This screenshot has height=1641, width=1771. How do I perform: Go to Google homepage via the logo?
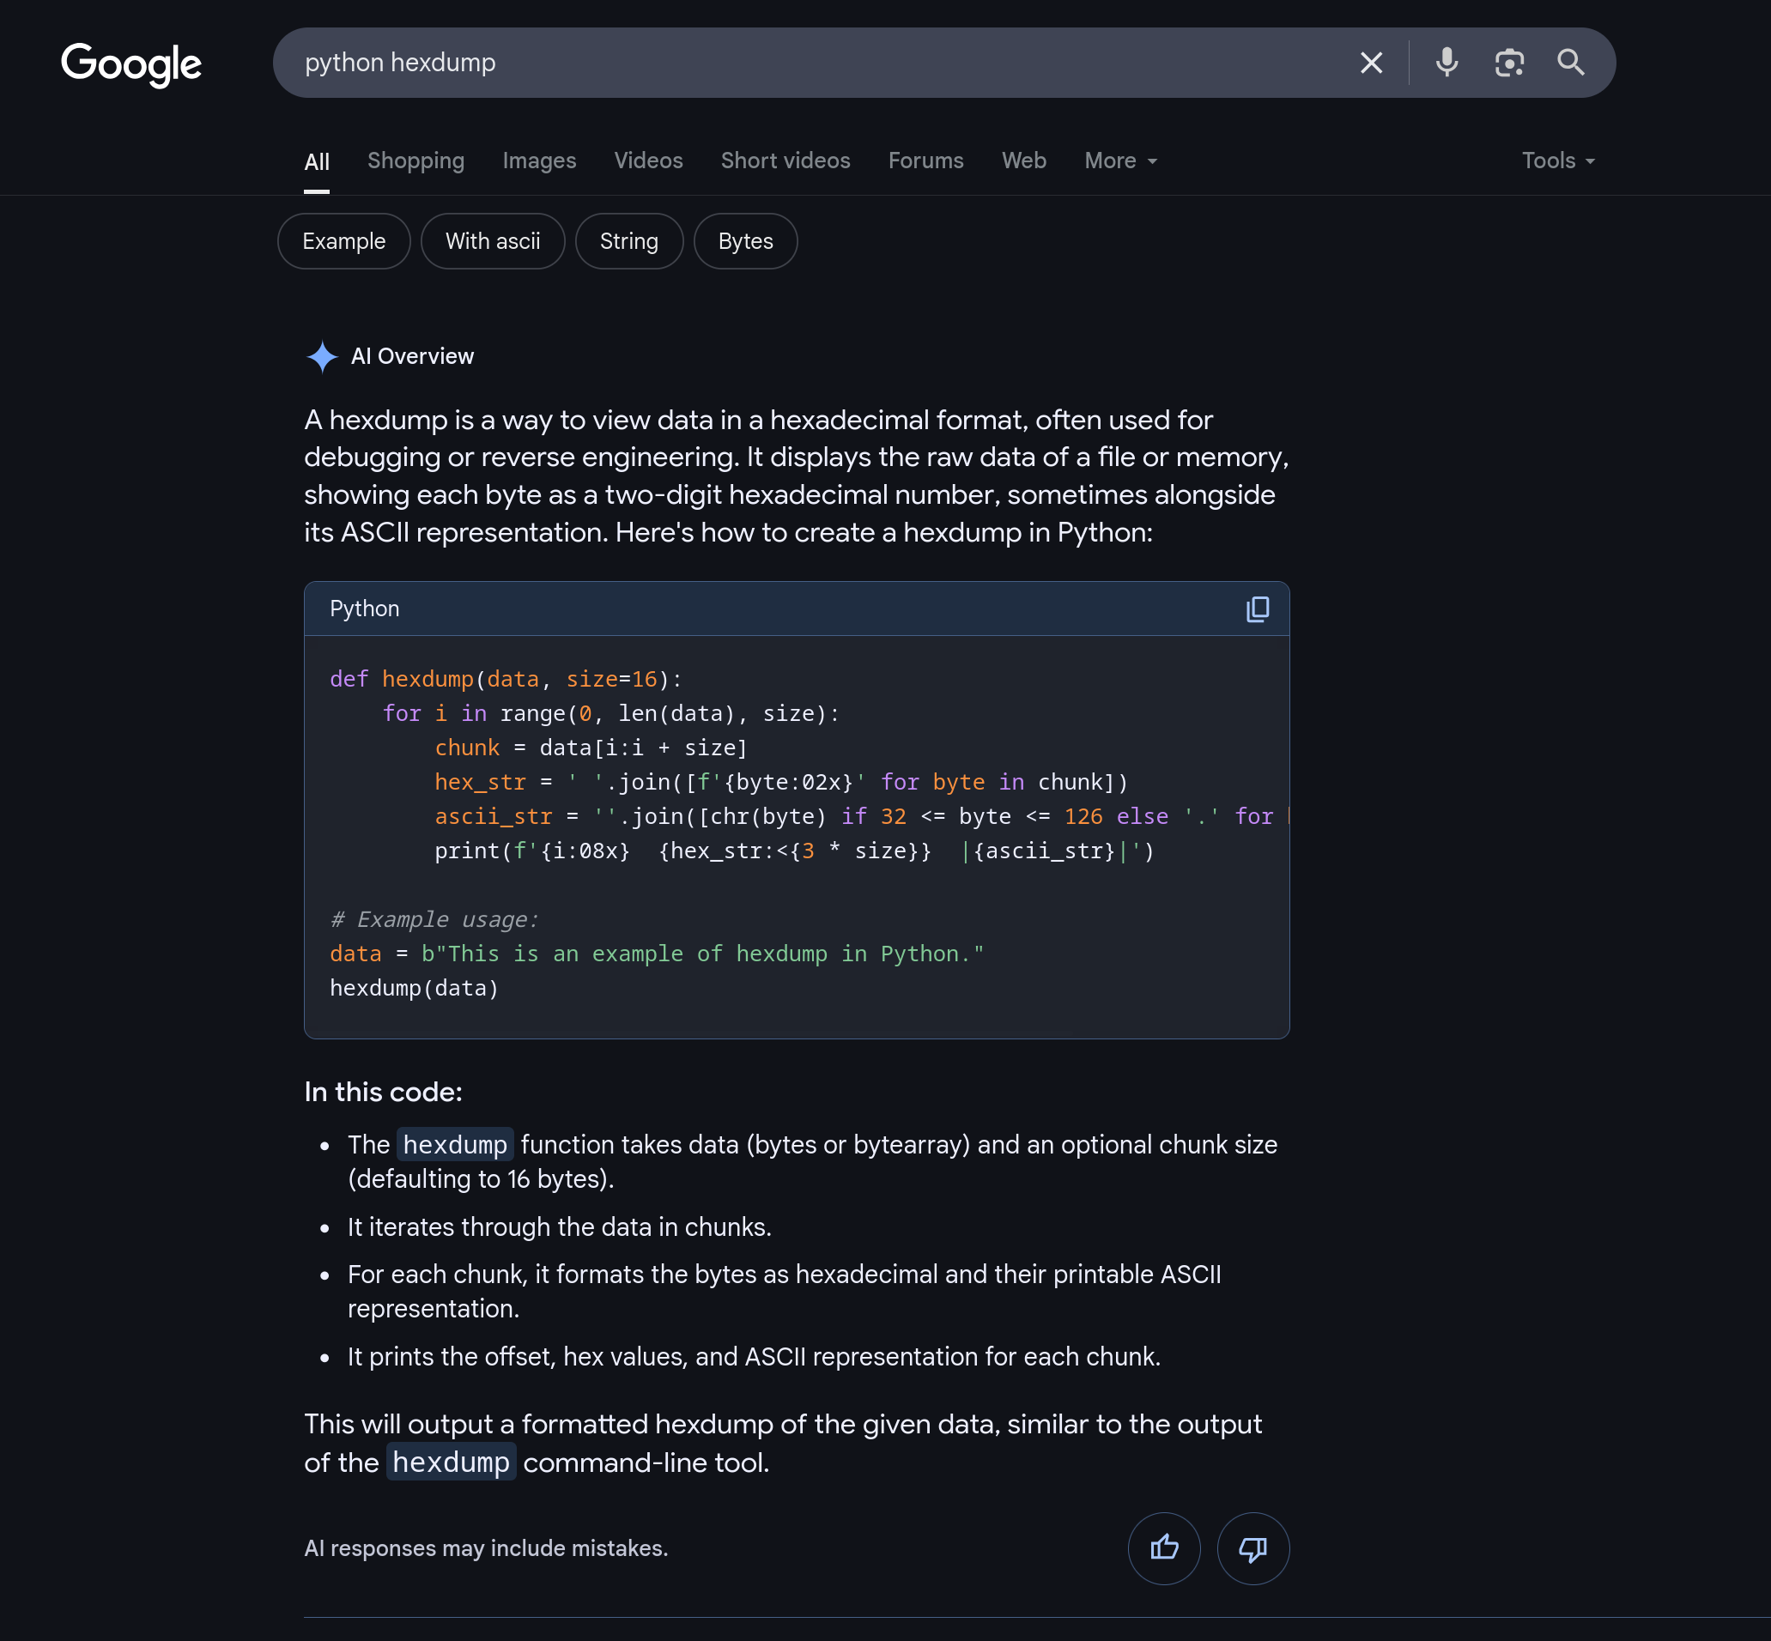130,63
